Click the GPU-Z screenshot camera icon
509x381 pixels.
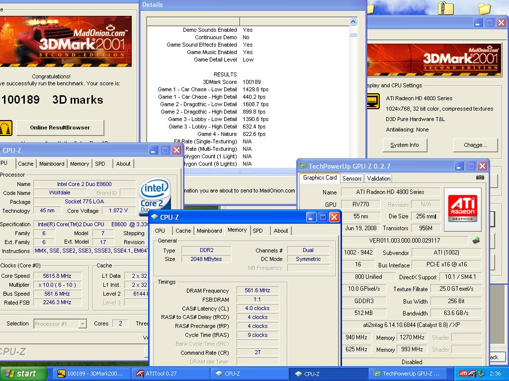point(480,178)
